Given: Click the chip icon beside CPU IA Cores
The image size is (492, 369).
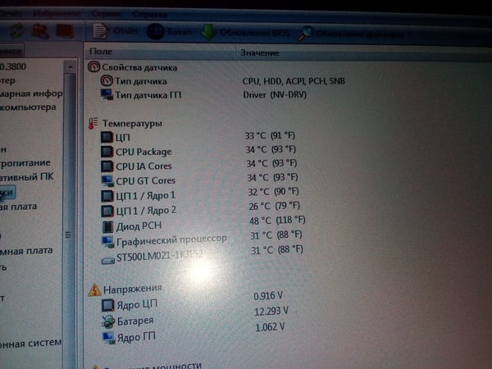Looking at the screenshot, I should (x=107, y=166).
